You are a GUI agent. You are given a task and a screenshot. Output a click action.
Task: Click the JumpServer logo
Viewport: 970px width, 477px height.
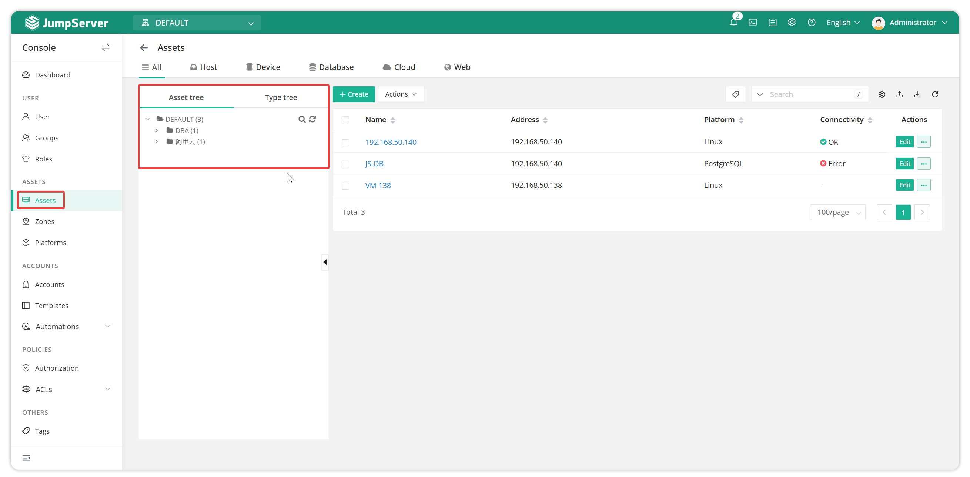(67, 23)
